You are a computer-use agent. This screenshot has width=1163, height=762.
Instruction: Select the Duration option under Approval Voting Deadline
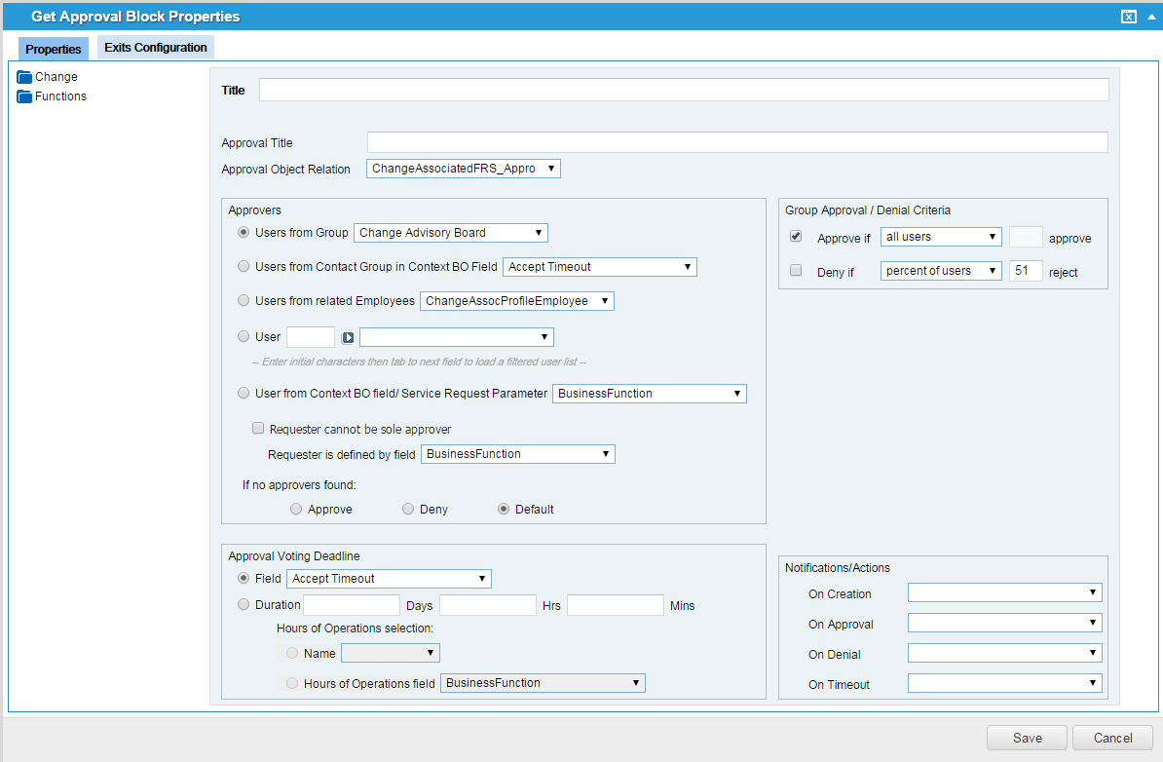[243, 603]
